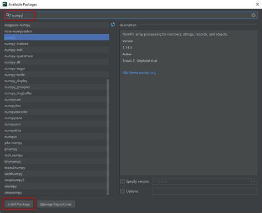Enable the Specify version checkbox
This screenshot has height=213, width=262.
pos(122,182)
